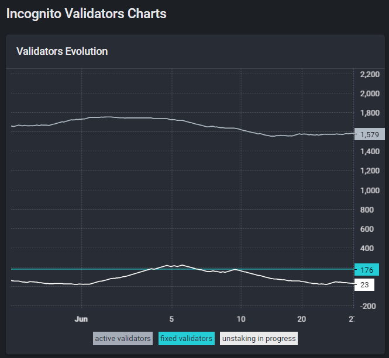Click the 600 y-axis label
The height and width of the screenshot is (358, 389).
click(367, 229)
